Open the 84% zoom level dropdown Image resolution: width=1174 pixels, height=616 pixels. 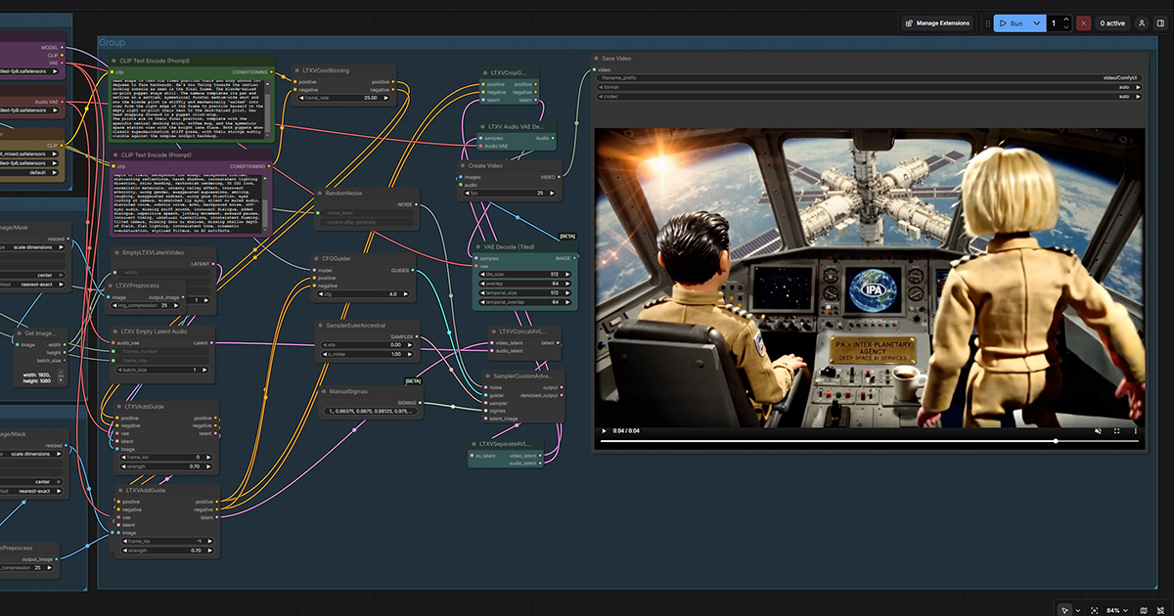click(x=1116, y=609)
